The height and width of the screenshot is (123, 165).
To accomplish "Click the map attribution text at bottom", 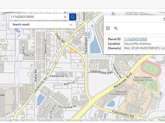I will tap(78, 120).
